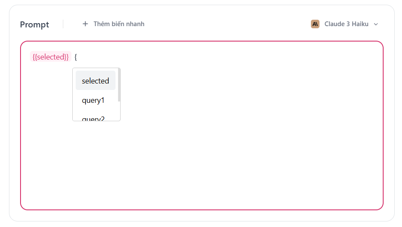
Task: Click the scrollbar track below the thumb
Action: pyautogui.click(x=119, y=111)
